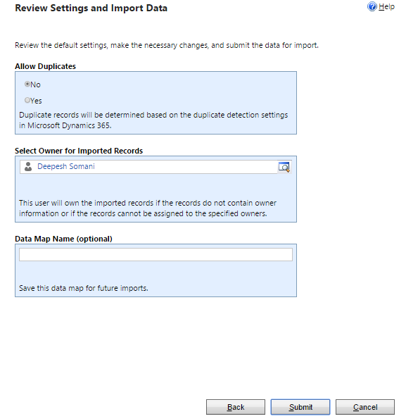406x419 pixels.
Task: Click the Review Settings and Import Data title
Action: click(x=91, y=8)
